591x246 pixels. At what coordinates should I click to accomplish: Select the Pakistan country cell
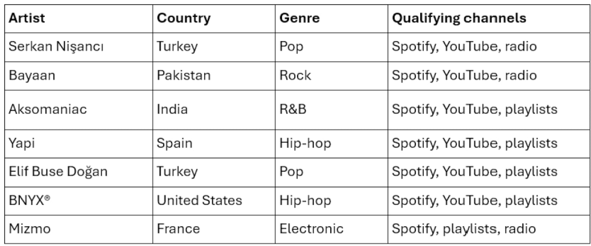click(214, 76)
